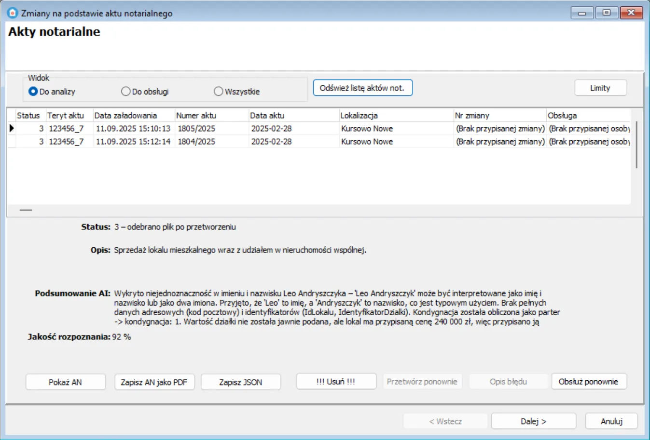The height and width of the screenshot is (440, 650).
Task: Click 'Zapisz JSON' button
Action: tap(240, 382)
